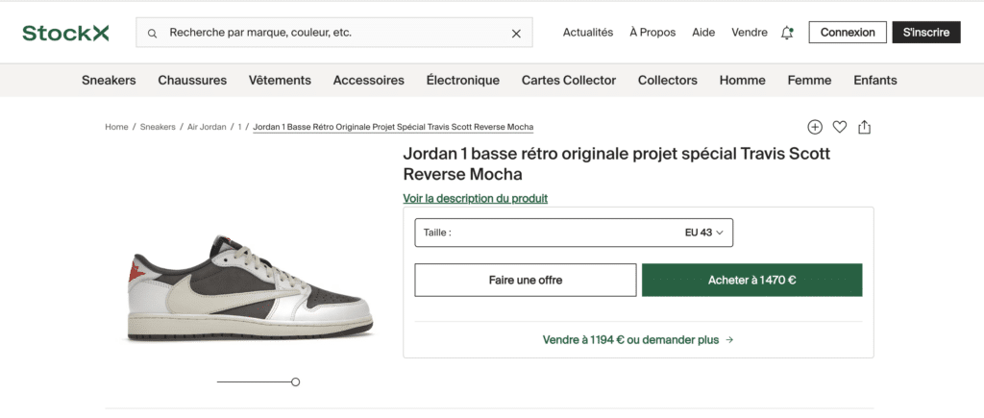Click the Travis Scott Reverse Mocha breadcrumb
The width and height of the screenshot is (984, 418).
point(393,127)
